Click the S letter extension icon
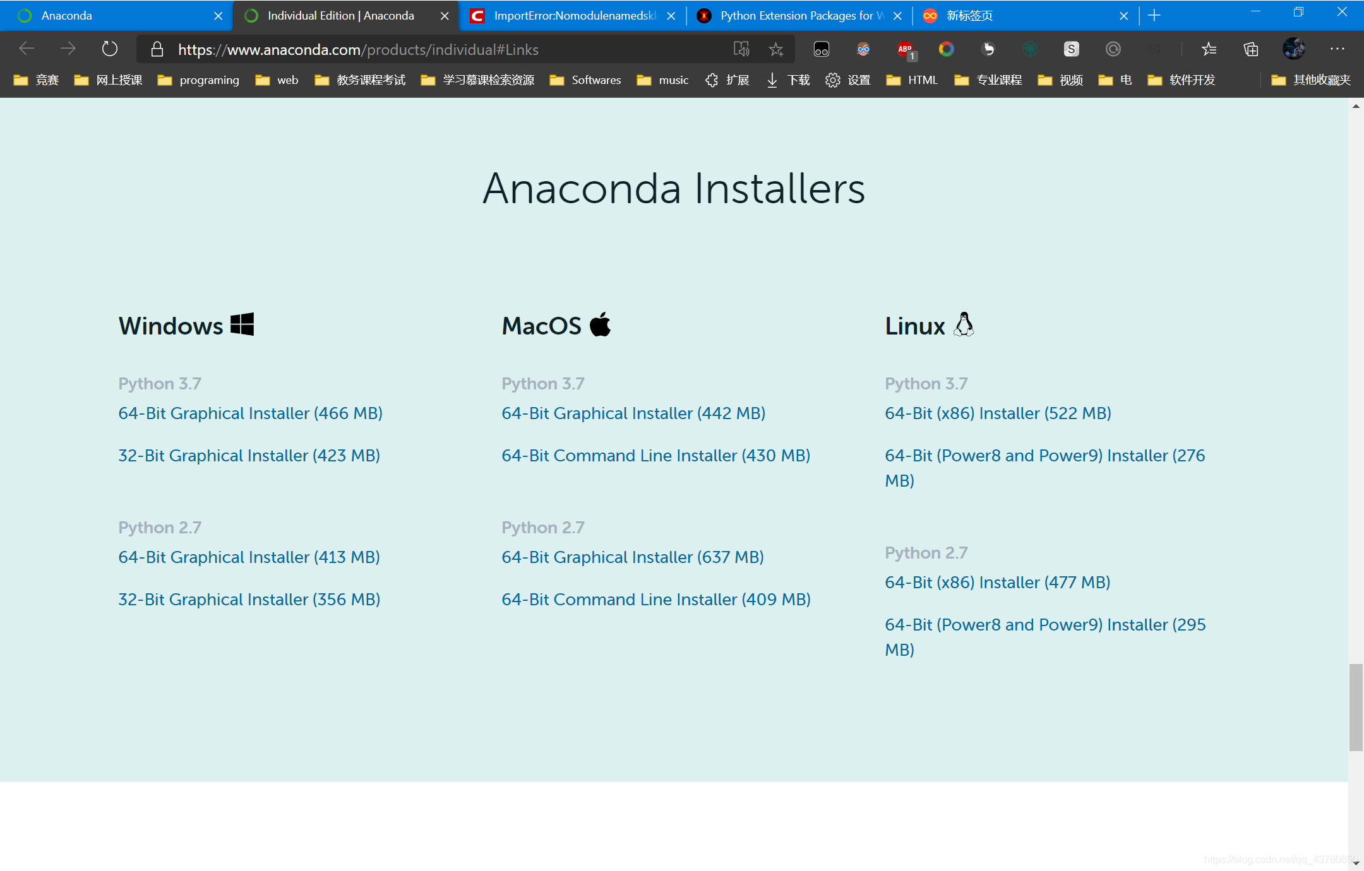The image size is (1364, 871). (x=1072, y=49)
